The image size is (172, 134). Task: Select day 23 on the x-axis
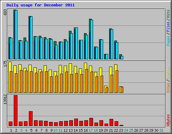[x=121, y=130]
